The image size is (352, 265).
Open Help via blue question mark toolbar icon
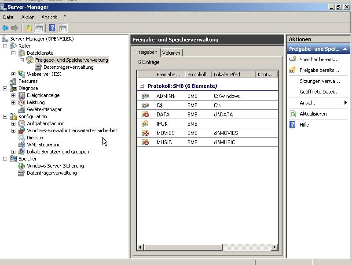pyautogui.click(x=52, y=28)
